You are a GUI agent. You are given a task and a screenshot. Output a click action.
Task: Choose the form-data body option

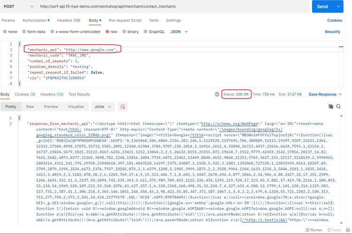25,31
